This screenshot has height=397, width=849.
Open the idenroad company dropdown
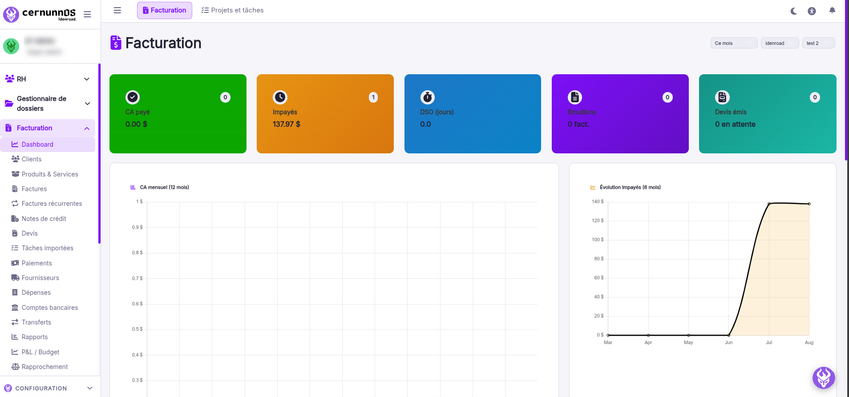point(780,43)
